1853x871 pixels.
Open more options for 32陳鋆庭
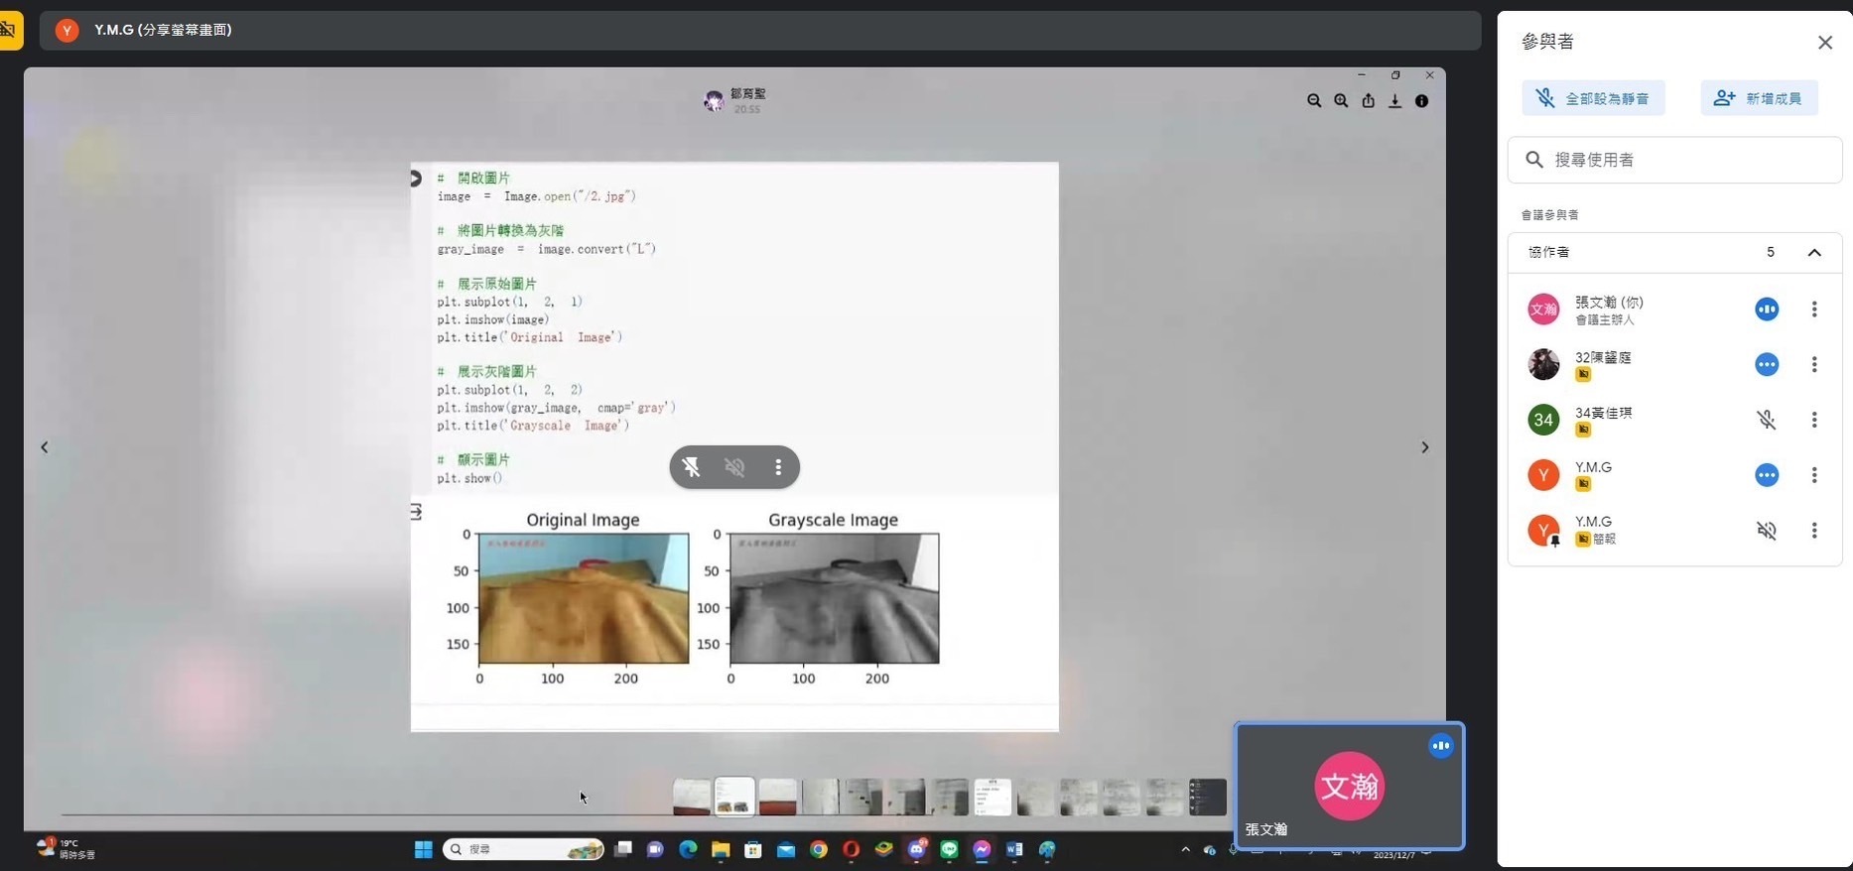click(1814, 364)
